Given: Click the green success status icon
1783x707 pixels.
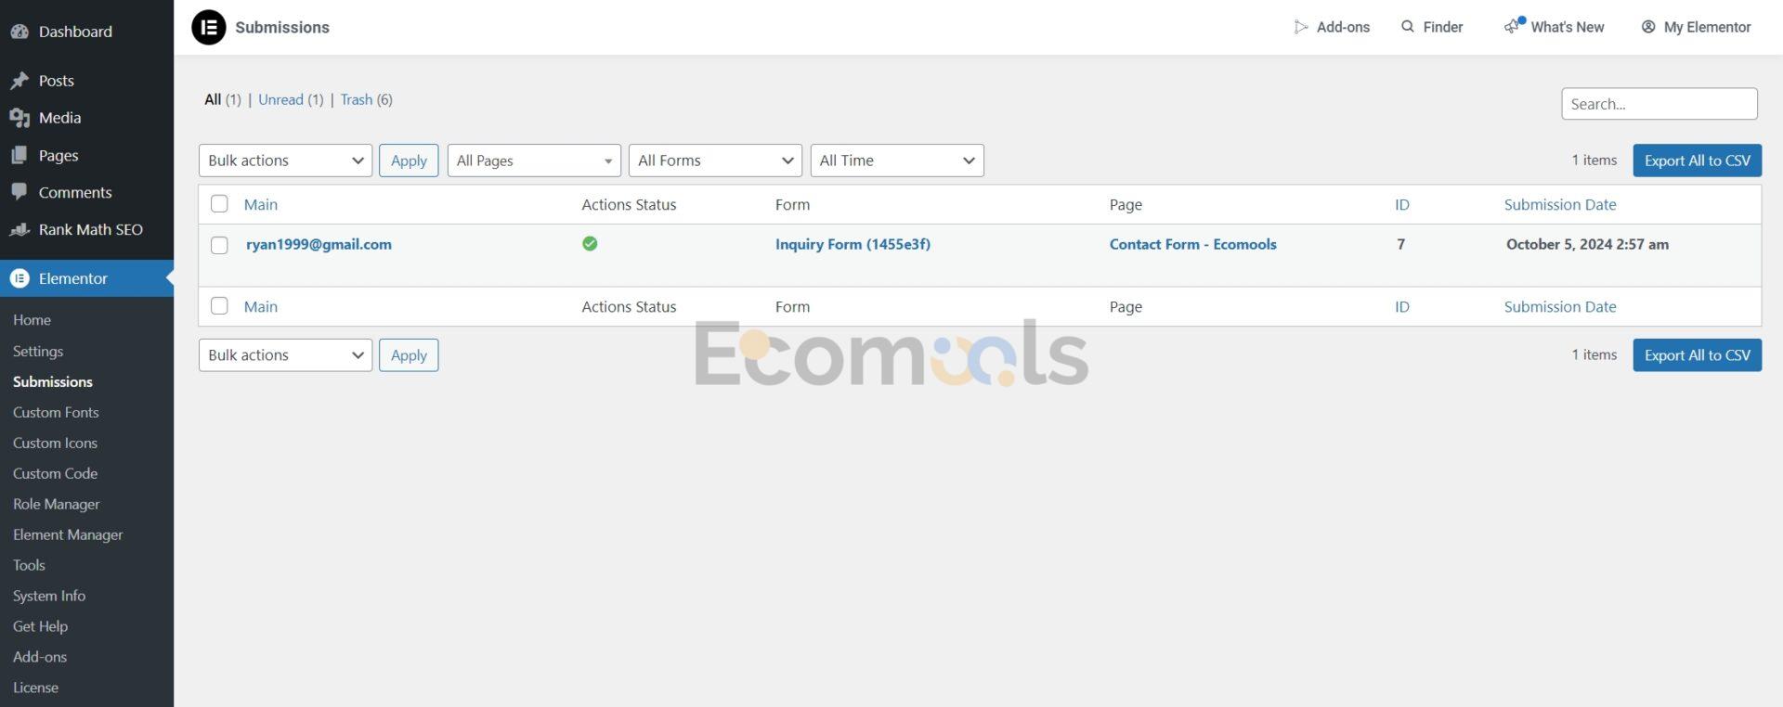Looking at the screenshot, I should pos(590,244).
